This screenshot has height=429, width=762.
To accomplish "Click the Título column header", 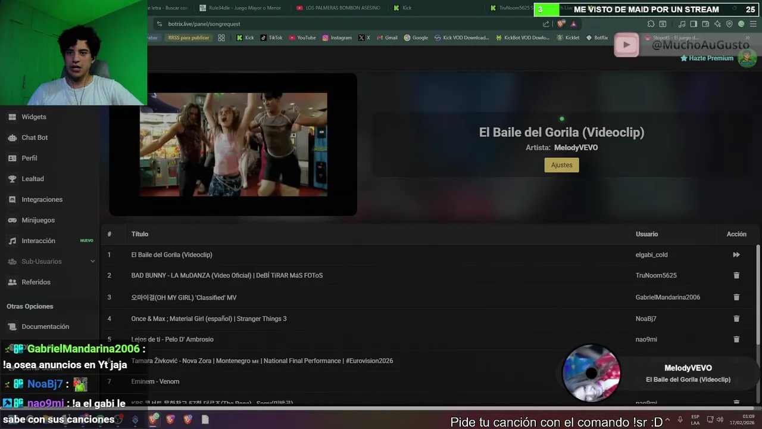I will (139, 234).
